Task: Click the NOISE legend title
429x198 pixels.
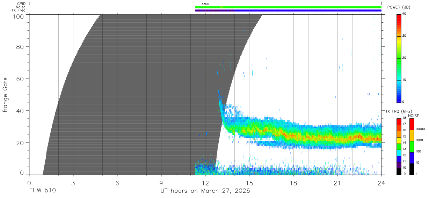Action: 413,116
